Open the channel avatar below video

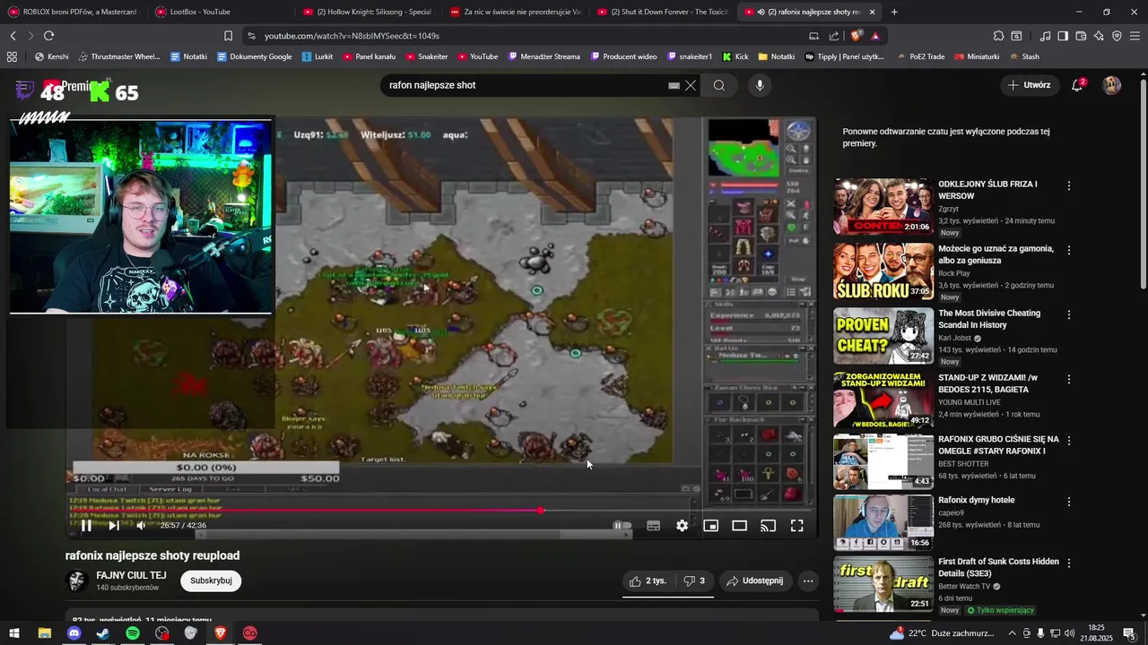[x=77, y=580]
